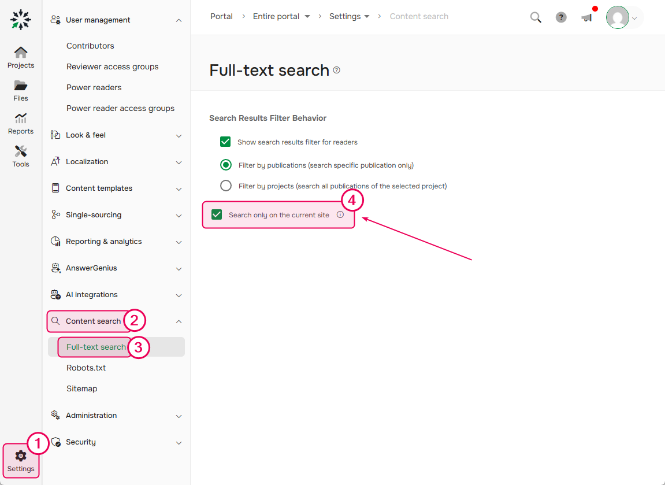Toggle Show search results filter for readers
Image resolution: width=665 pixels, height=485 pixels.
225,142
